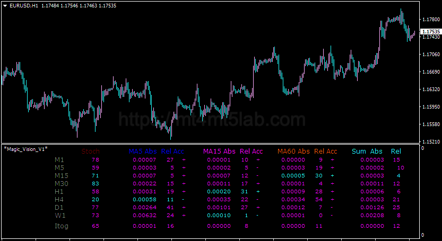Viewport: 442px width, 241px height.
Task: Click the blue Rel Acc header after MA5 Abs
Action: (172, 151)
